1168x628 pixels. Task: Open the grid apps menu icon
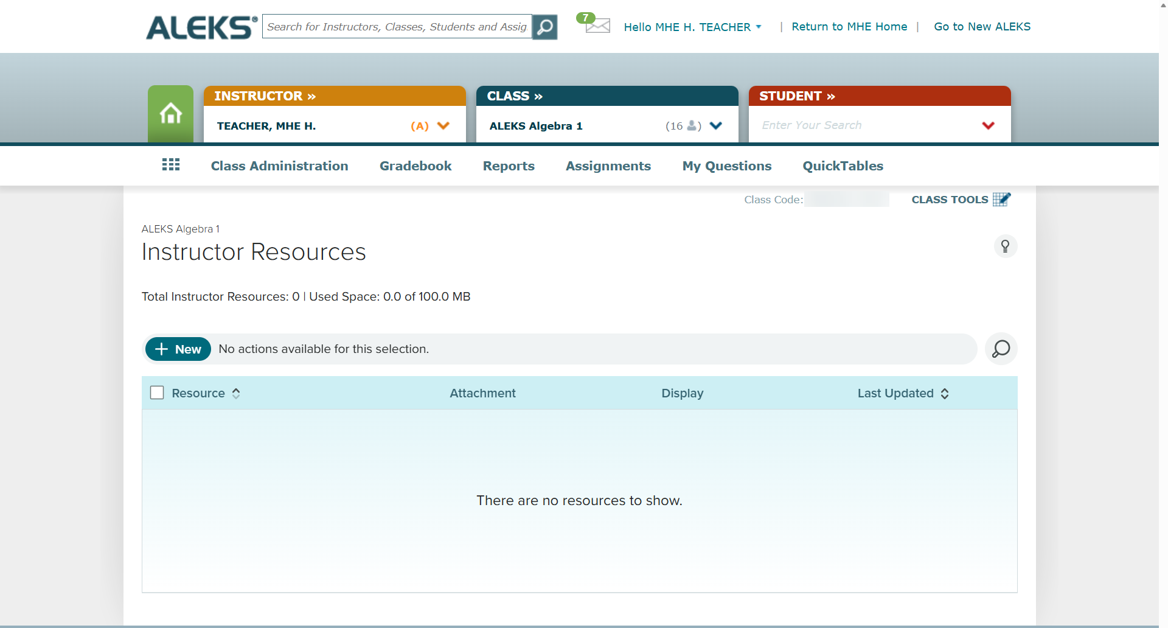click(x=171, y=165)
